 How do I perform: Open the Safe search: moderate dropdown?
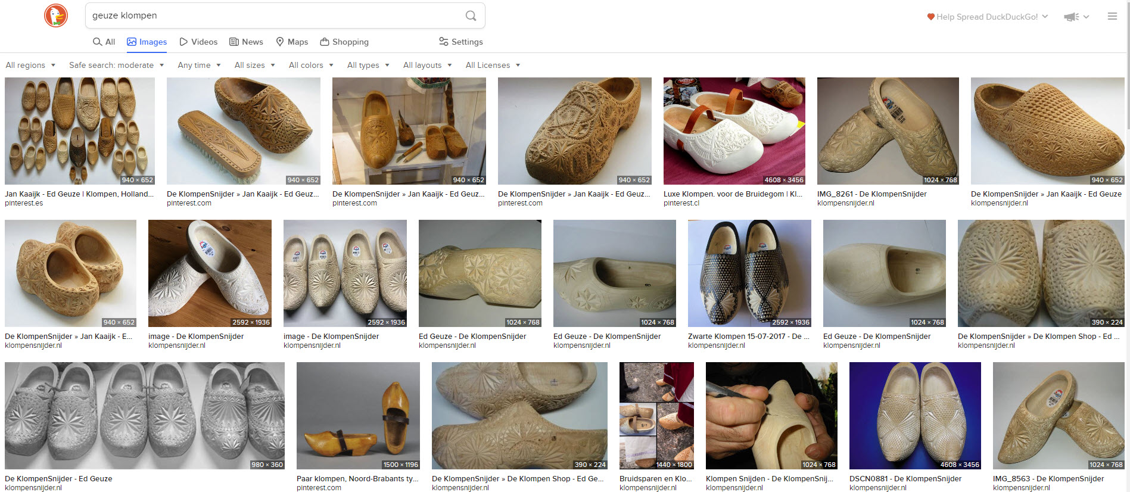[116, 65]
